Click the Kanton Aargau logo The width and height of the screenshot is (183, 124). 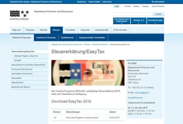coord(19,15)
